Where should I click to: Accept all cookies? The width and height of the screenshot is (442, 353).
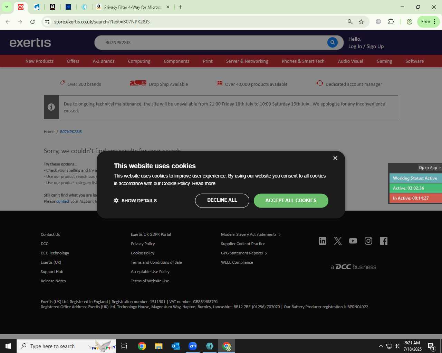click(x=291, y=200)
